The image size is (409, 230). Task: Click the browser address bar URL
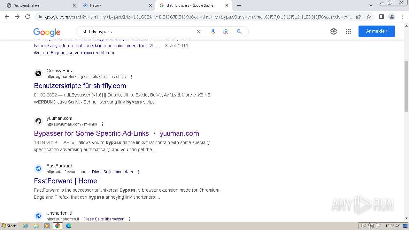[x=198, y=17]
